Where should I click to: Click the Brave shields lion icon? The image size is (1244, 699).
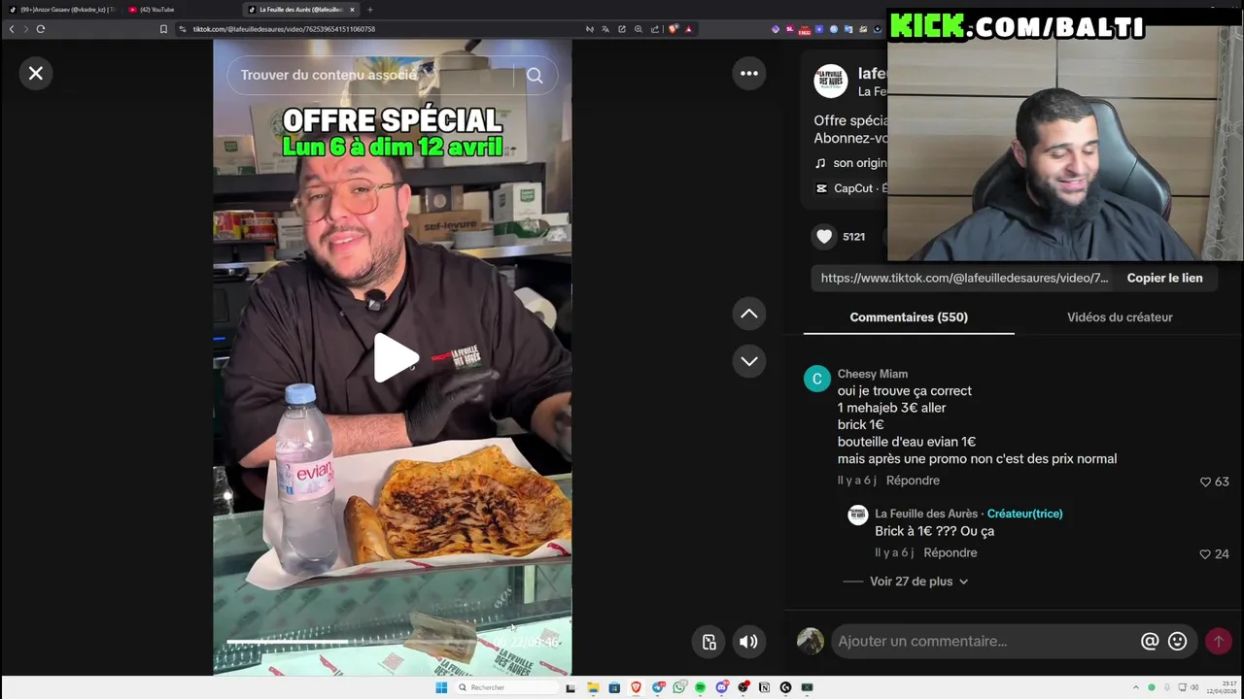click(x=673, y=29)
